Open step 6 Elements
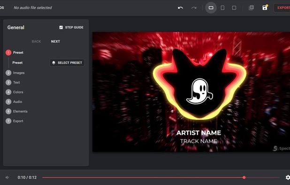The height and width of the screenshot is (185, 290). point(16,111)
